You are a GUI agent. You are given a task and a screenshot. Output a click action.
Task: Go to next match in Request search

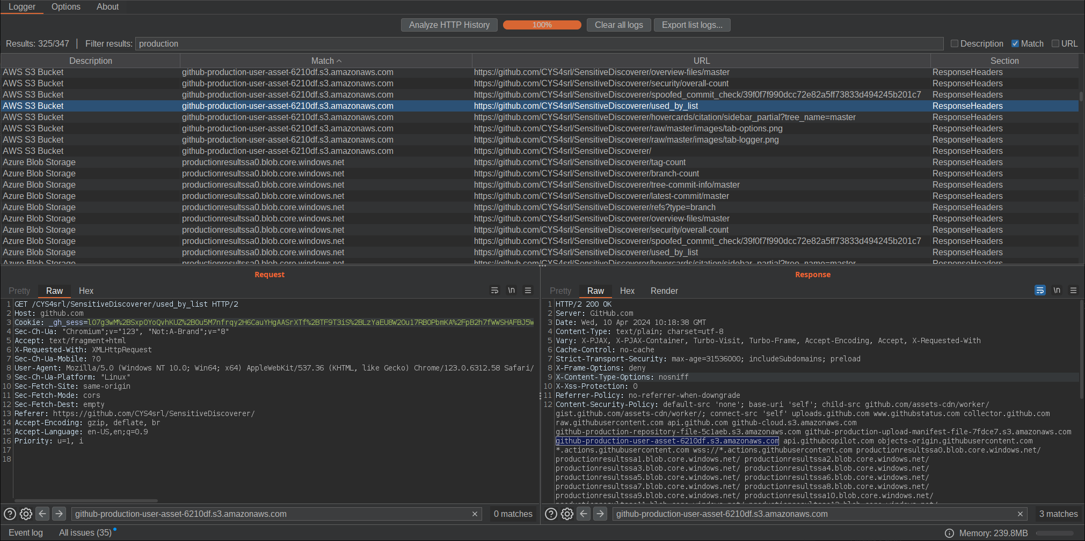tap(59, 514)
